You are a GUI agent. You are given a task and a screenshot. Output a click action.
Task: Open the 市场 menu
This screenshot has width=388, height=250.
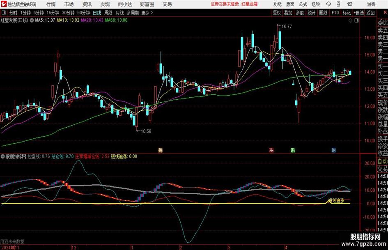(x=69, y=4)
